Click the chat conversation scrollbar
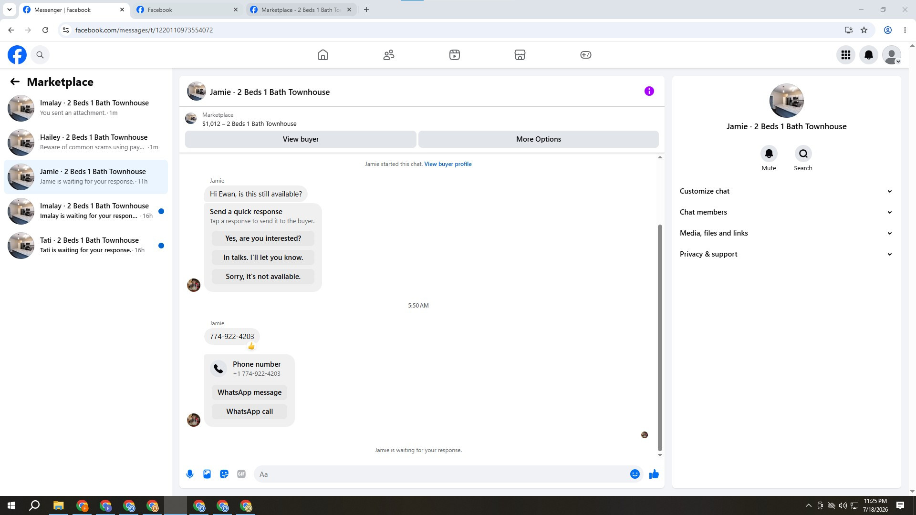The width and height of the screenshot is (916, 515). [660, 338]
